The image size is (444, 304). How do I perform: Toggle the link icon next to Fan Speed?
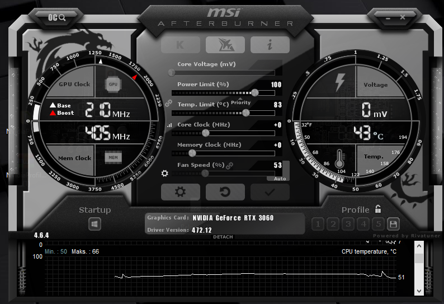click(x=230, y=166)
